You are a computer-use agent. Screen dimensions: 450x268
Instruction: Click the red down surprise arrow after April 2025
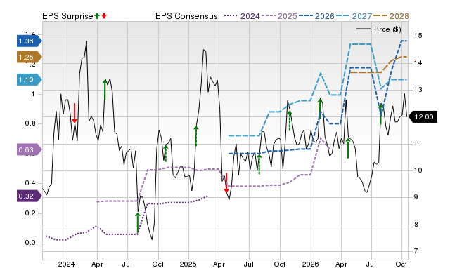226,182
